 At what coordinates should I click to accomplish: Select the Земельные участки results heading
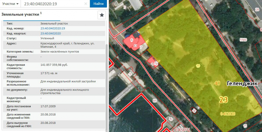tap(20, 14)
